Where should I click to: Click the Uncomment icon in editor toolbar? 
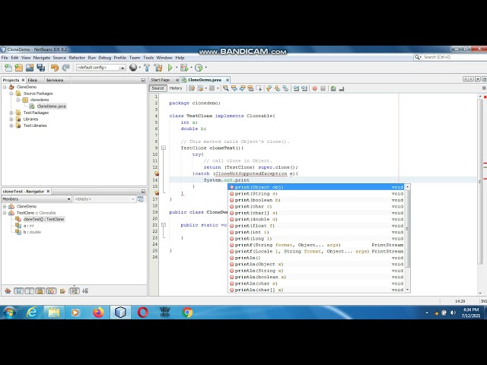[342, 88]
